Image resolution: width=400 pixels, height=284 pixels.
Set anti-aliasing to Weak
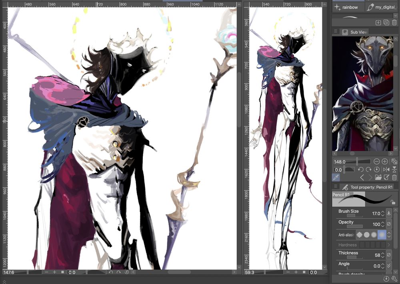coord(366,234)
